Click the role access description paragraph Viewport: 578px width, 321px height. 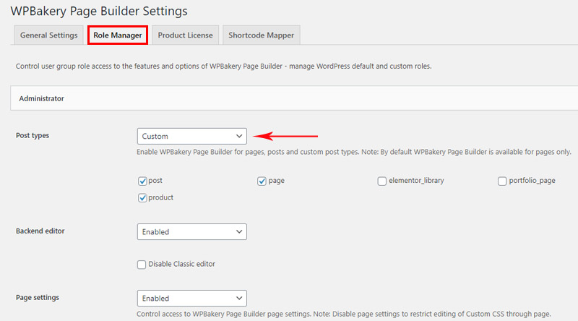point(223,67)
